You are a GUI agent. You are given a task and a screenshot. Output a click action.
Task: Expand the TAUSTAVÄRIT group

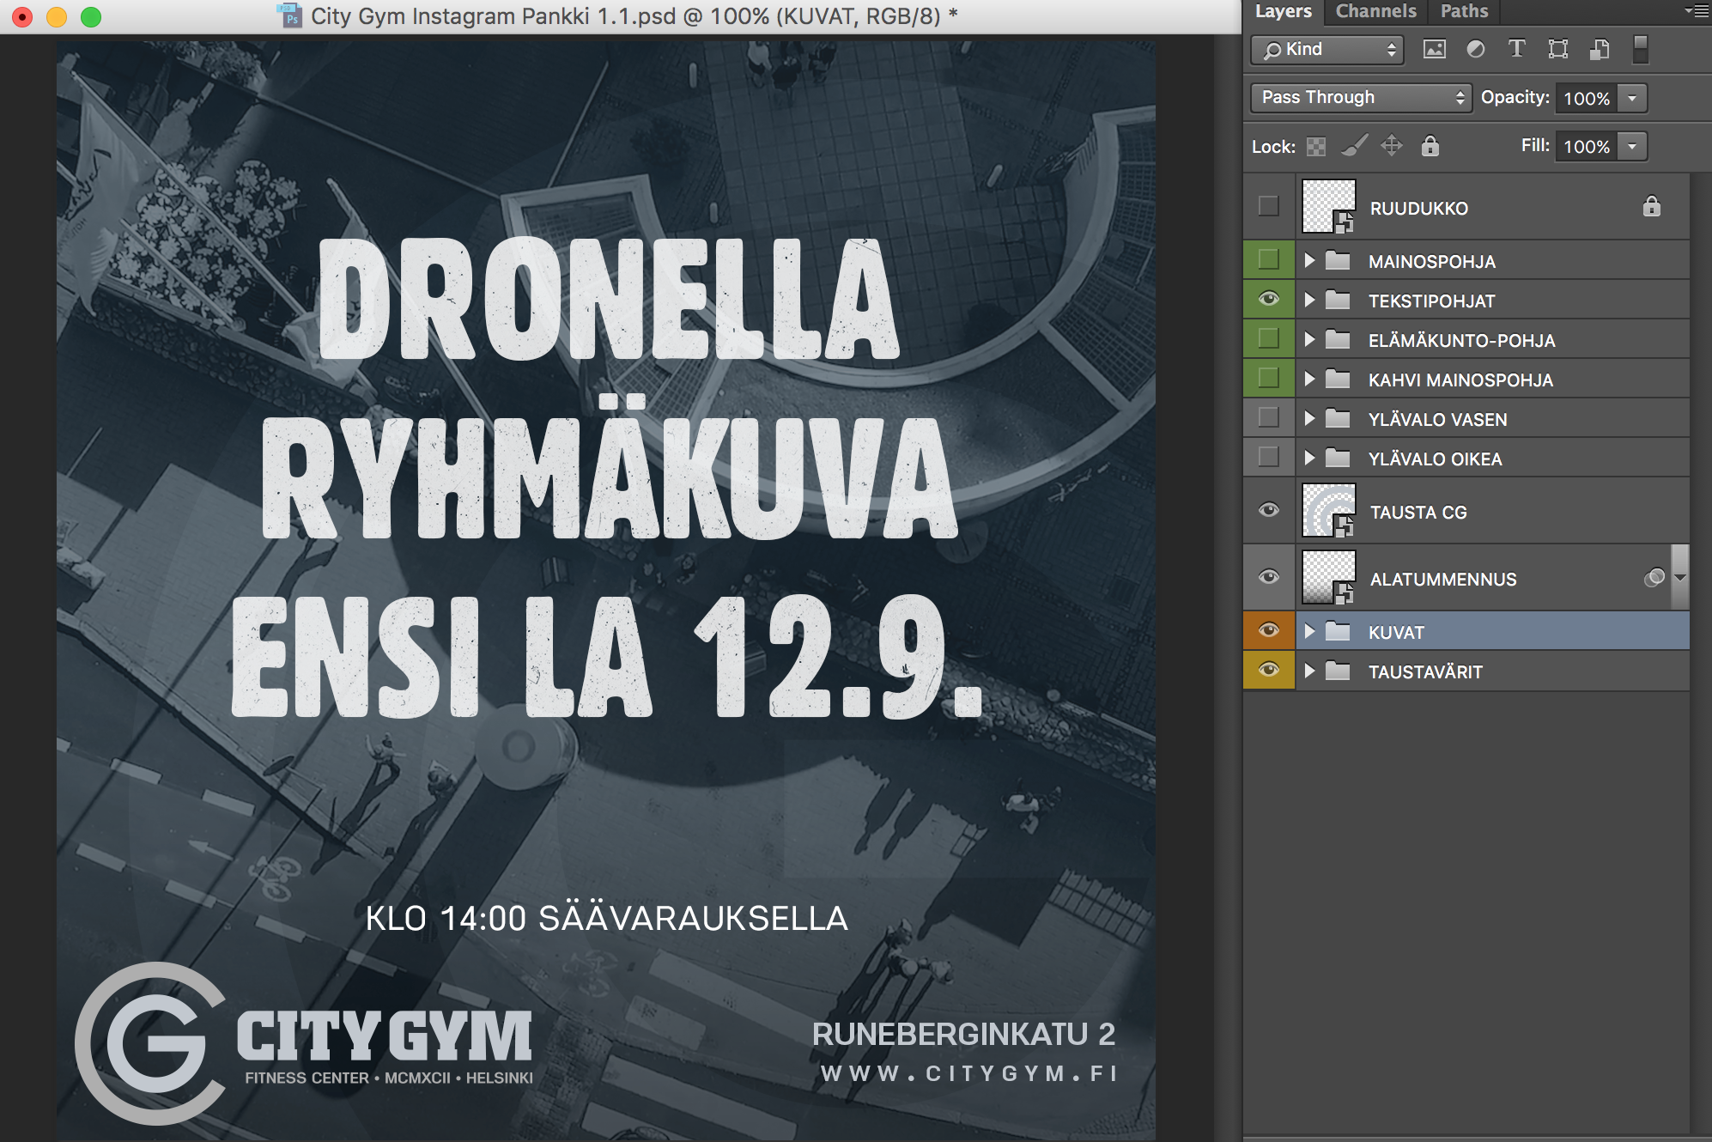tap(1309, 671)
